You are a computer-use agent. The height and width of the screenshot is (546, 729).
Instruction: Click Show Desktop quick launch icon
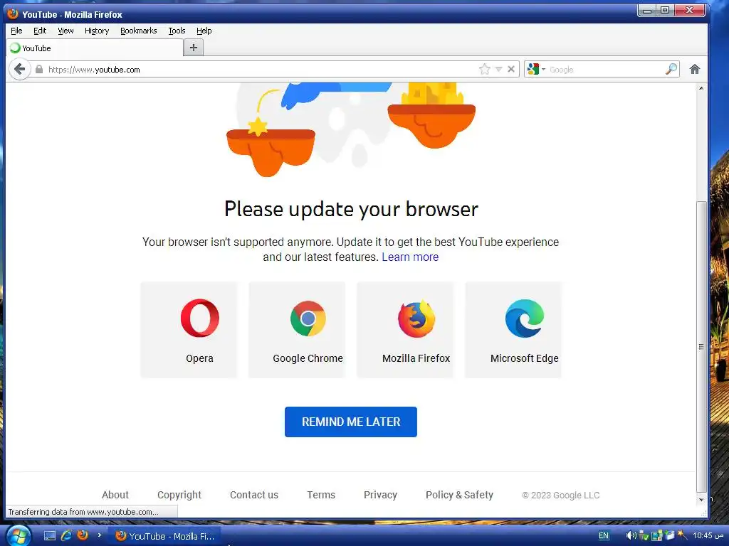coord(50,536)
